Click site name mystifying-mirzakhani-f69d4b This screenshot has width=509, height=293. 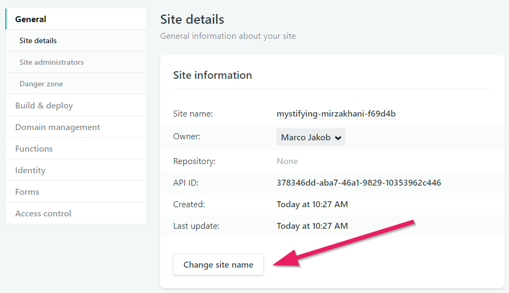point(336,114)
